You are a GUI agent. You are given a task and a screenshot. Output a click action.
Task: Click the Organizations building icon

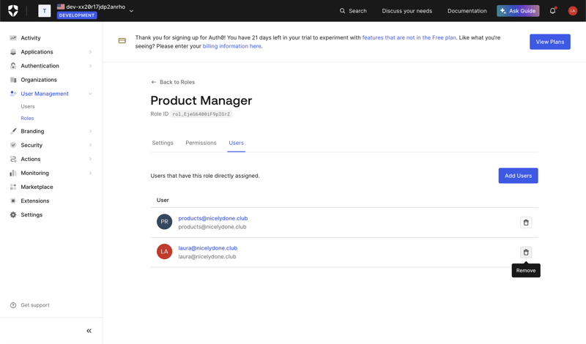click(13, 80)
